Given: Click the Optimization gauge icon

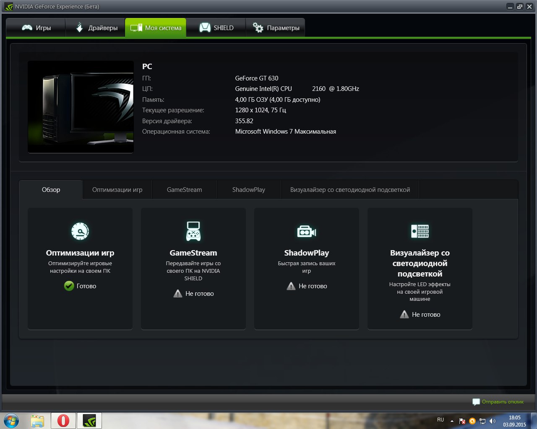Looking at the screenshot, I should pyautogui.click(x=80, y=231).
